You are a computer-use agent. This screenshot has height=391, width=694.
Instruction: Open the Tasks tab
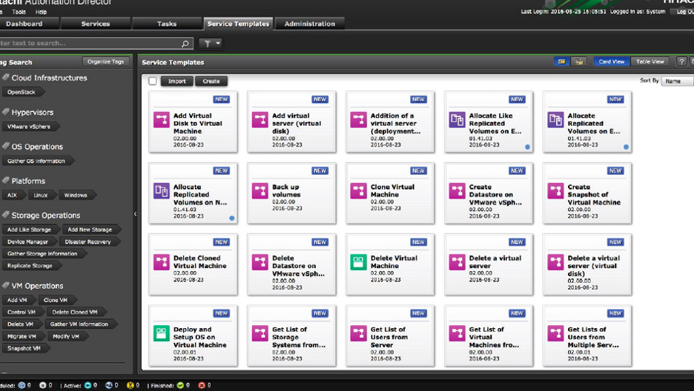(x=167, y=24)
